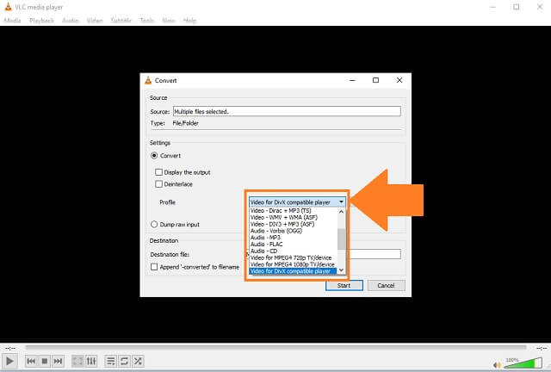
Task: Open the Video menu
Action: (95, 21)
